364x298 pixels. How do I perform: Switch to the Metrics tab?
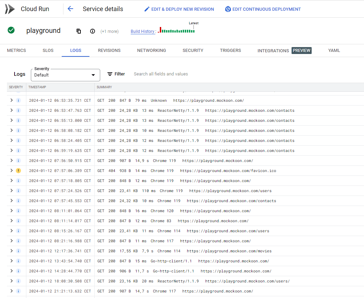click(x=17, y=51)
